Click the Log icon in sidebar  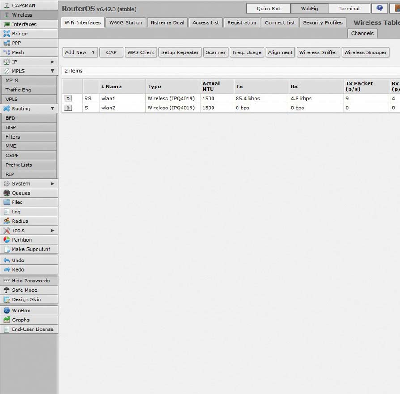click(7, 212)
